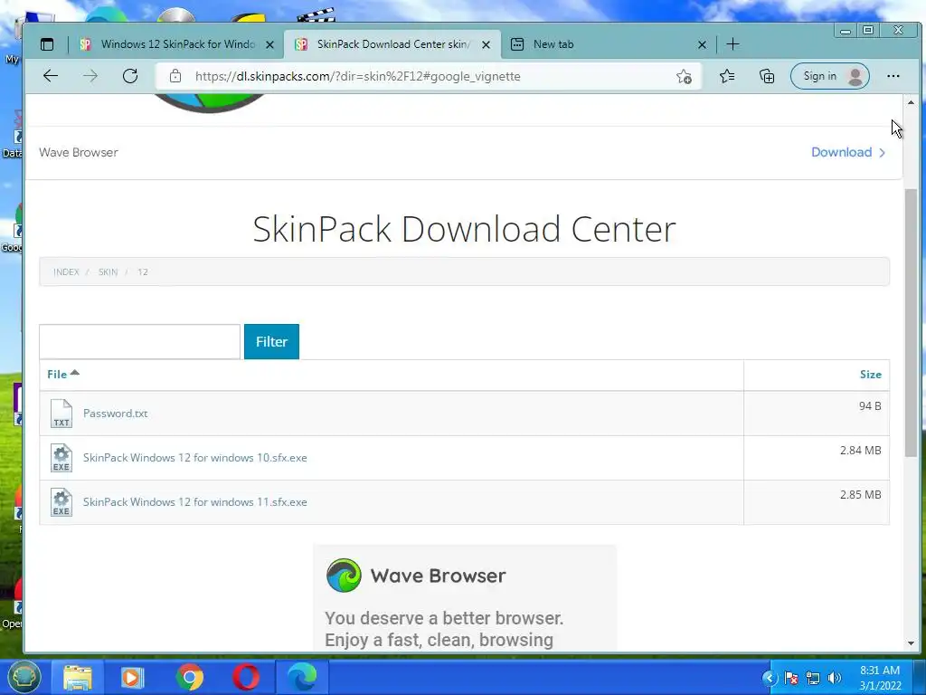Image resolution: width=926 pixels, height=695 pixels.
Task: Open the Favorites list
Action: tap(727, 76)
